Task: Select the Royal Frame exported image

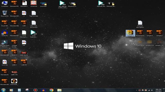Action: coord(140,43)
